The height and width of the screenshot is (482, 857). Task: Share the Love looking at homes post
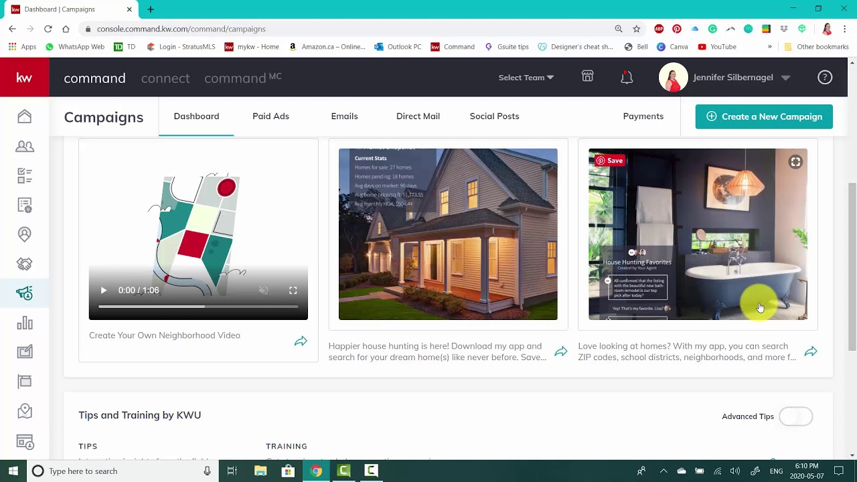coord(811,351)
